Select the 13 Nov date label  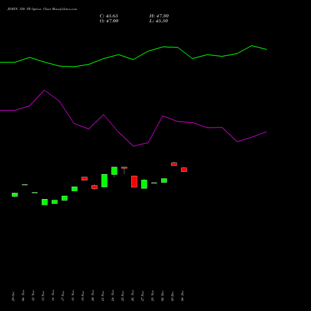43,296
